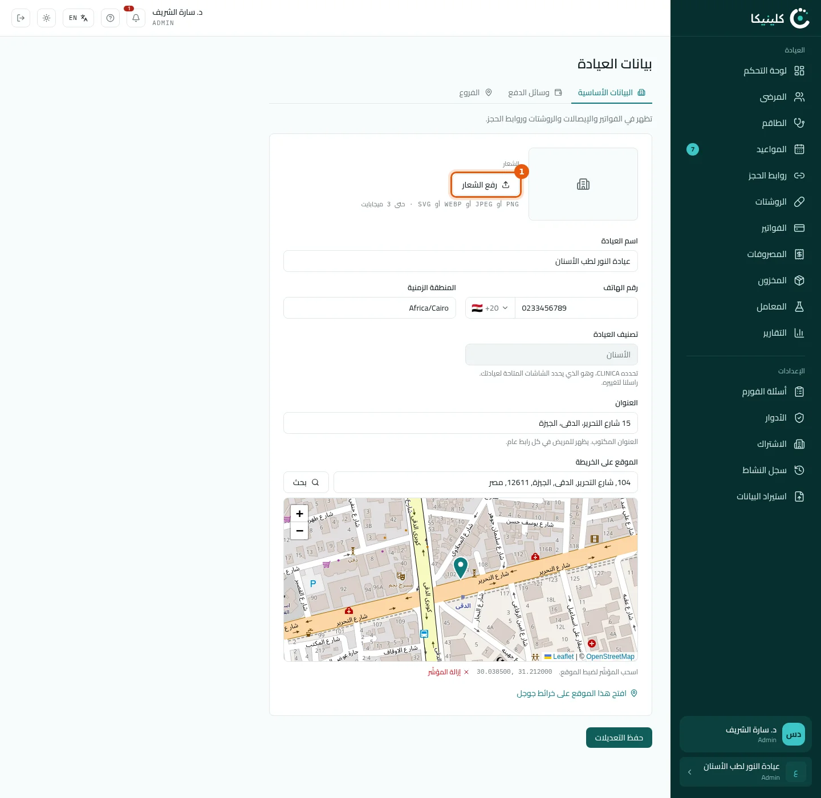The width and height of the screenshot is (821, 798).
Task: Zoom out on the map
Action: coord(299,531)
